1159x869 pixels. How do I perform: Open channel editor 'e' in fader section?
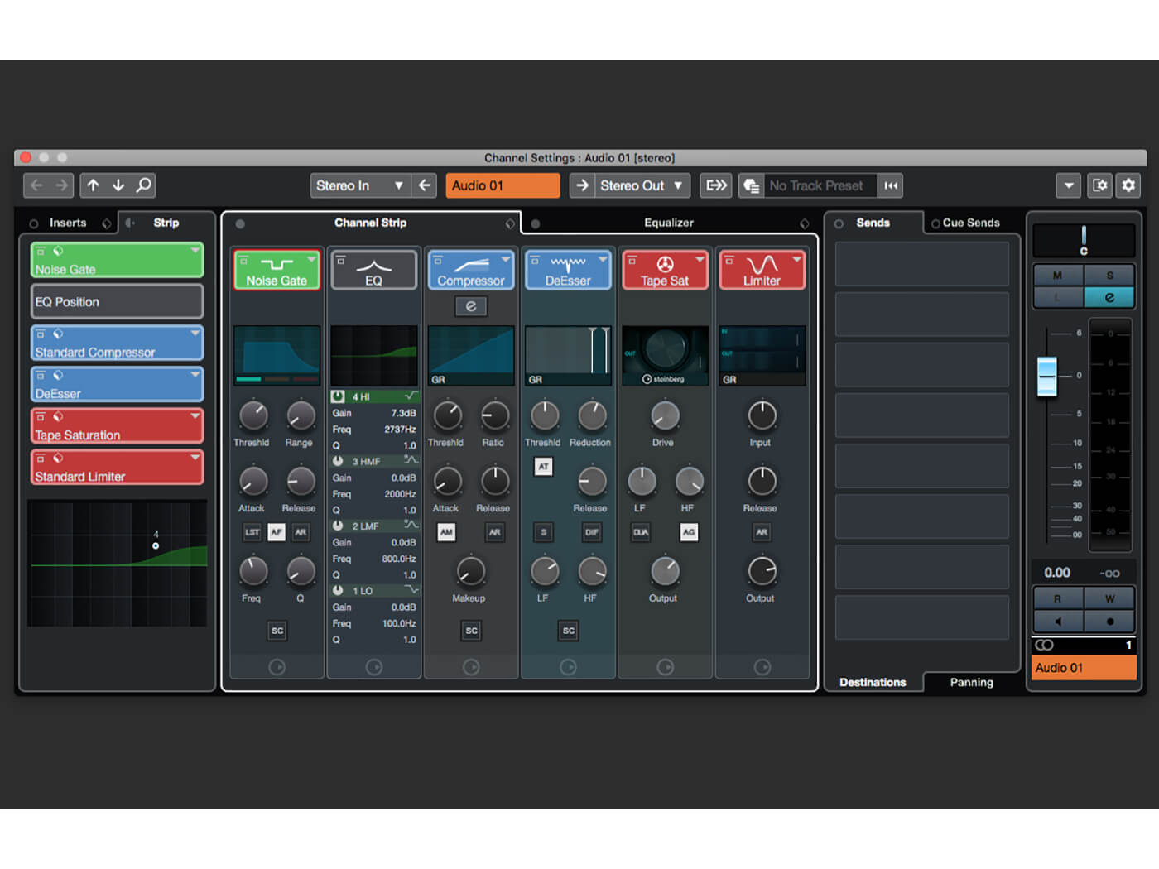[1109, 297]
